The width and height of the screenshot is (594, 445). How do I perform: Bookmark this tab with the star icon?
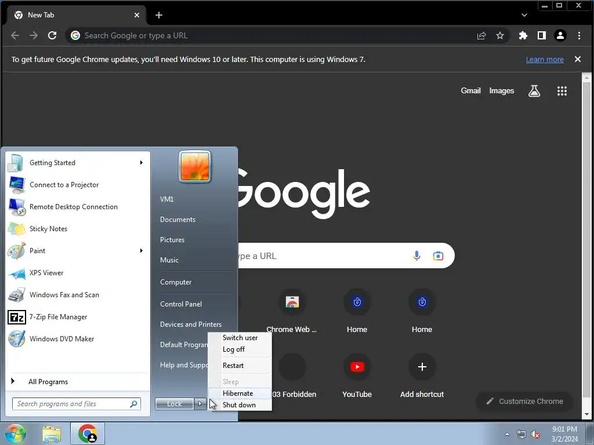[x=500, y=35]
